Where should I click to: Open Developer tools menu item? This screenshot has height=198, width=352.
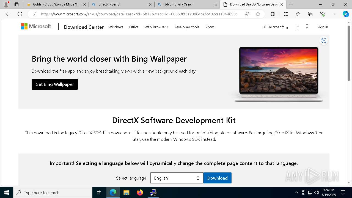[186, 27]
